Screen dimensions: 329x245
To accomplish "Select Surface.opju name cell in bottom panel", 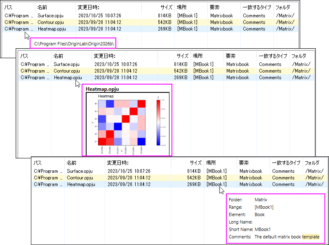I will coord(80,171).
